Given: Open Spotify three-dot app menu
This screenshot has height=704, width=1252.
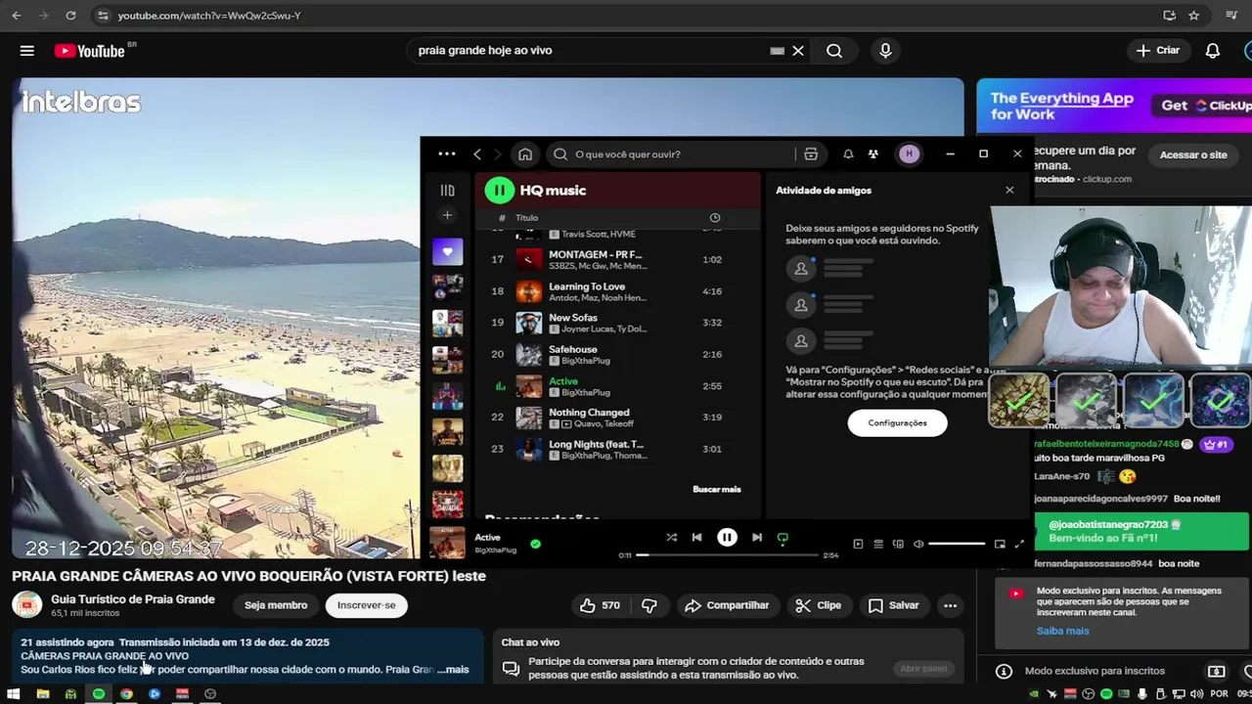Looking at the screenshot, I should click(447, 154).
